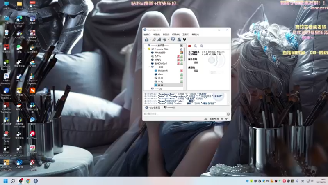Open the emoji picker beside chat input

pos(228,114)
